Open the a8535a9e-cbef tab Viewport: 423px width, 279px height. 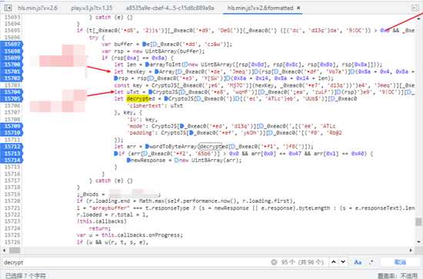pos(170,8)
